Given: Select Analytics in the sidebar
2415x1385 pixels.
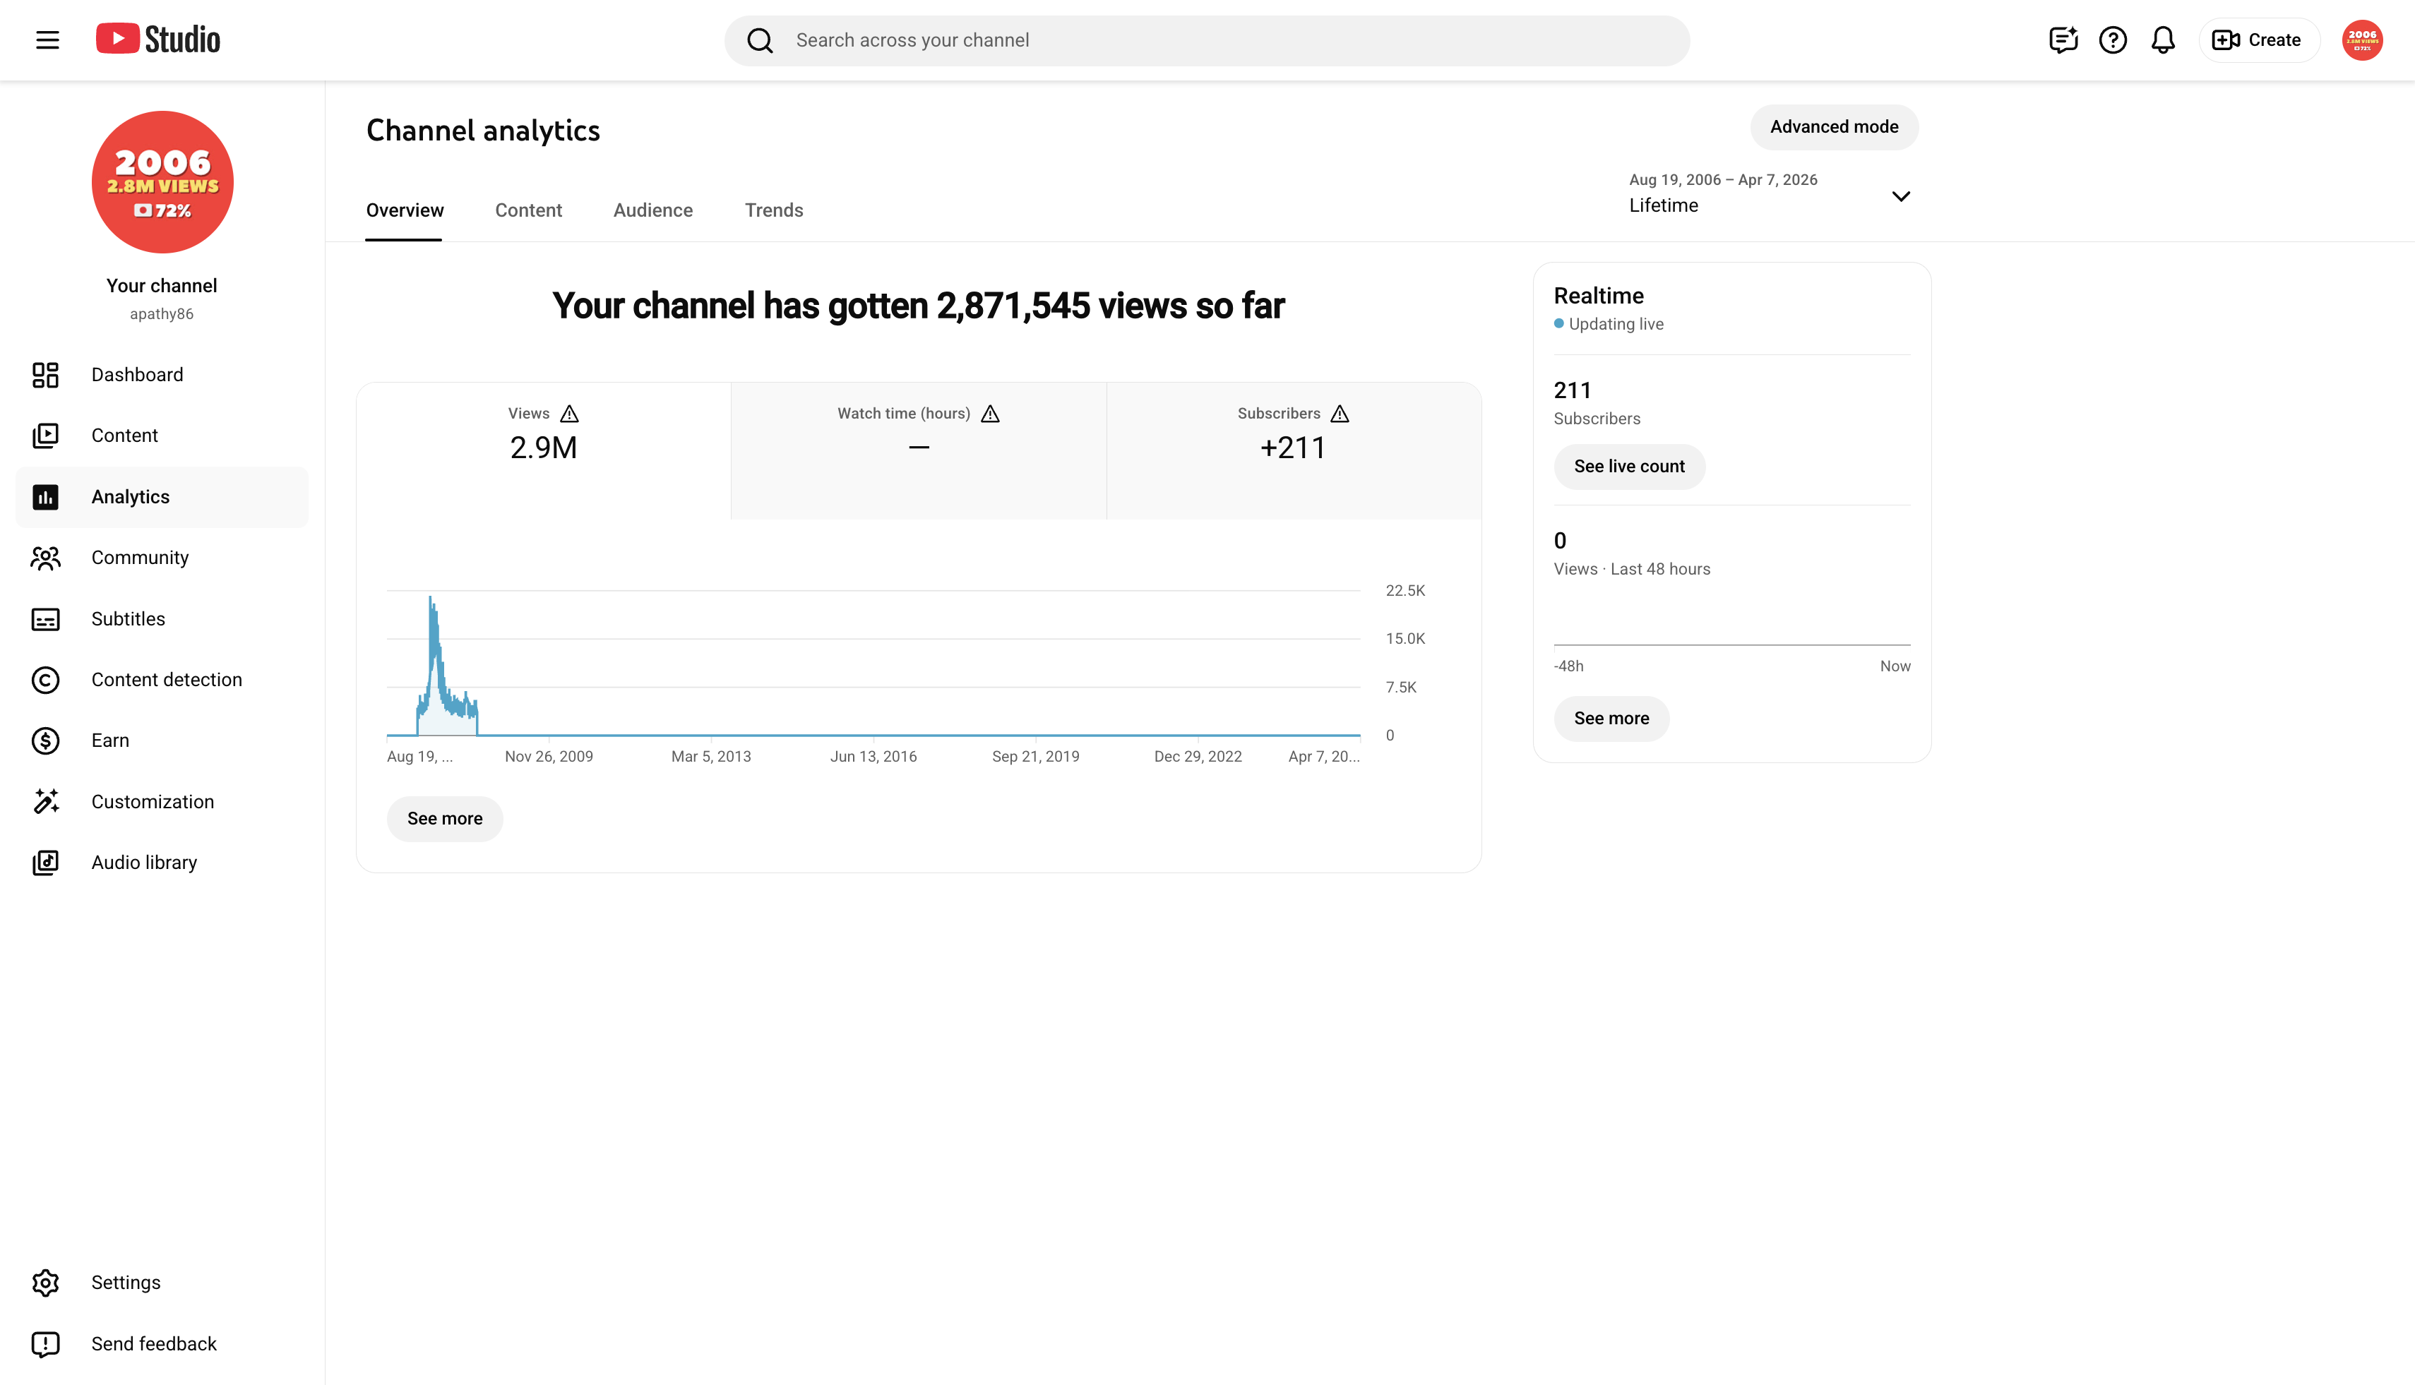Looking at the screenshot, I should [x=162, y=496].
